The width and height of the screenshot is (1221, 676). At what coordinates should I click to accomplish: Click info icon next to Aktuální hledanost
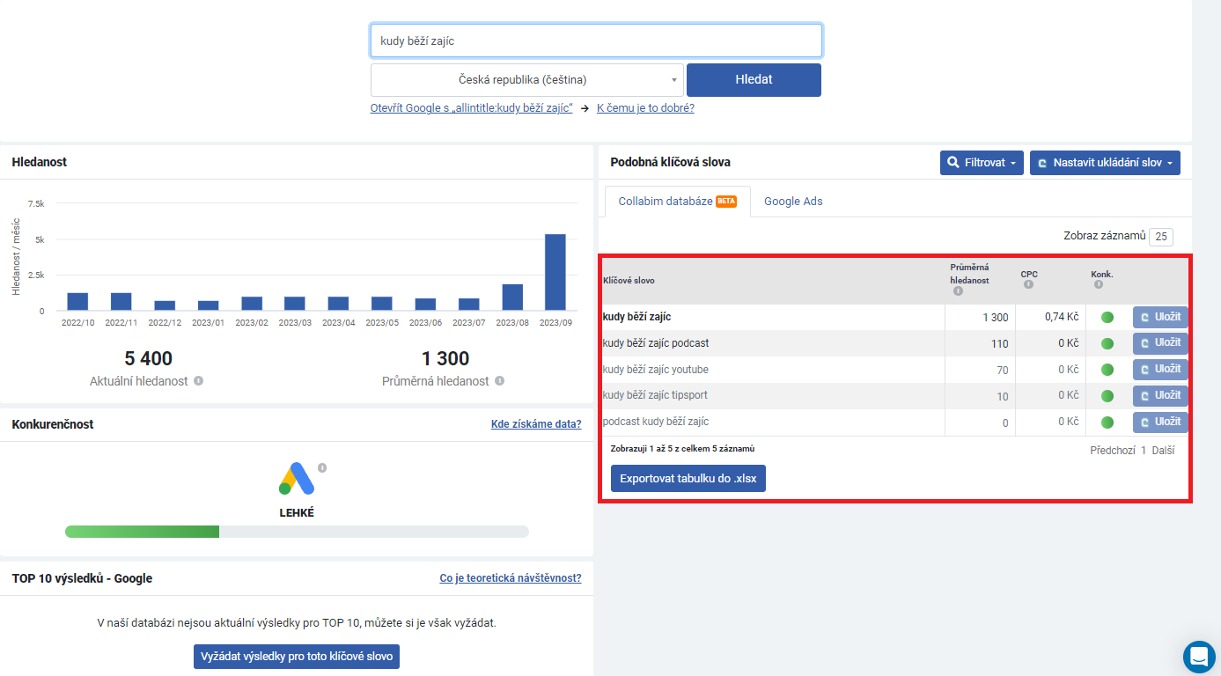(198, 381)
